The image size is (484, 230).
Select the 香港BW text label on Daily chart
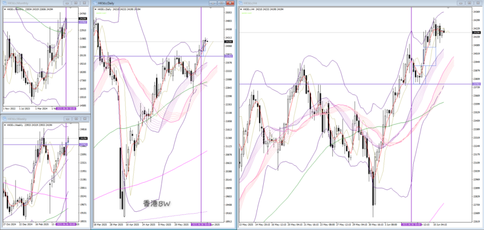click(x=157, y=203)
